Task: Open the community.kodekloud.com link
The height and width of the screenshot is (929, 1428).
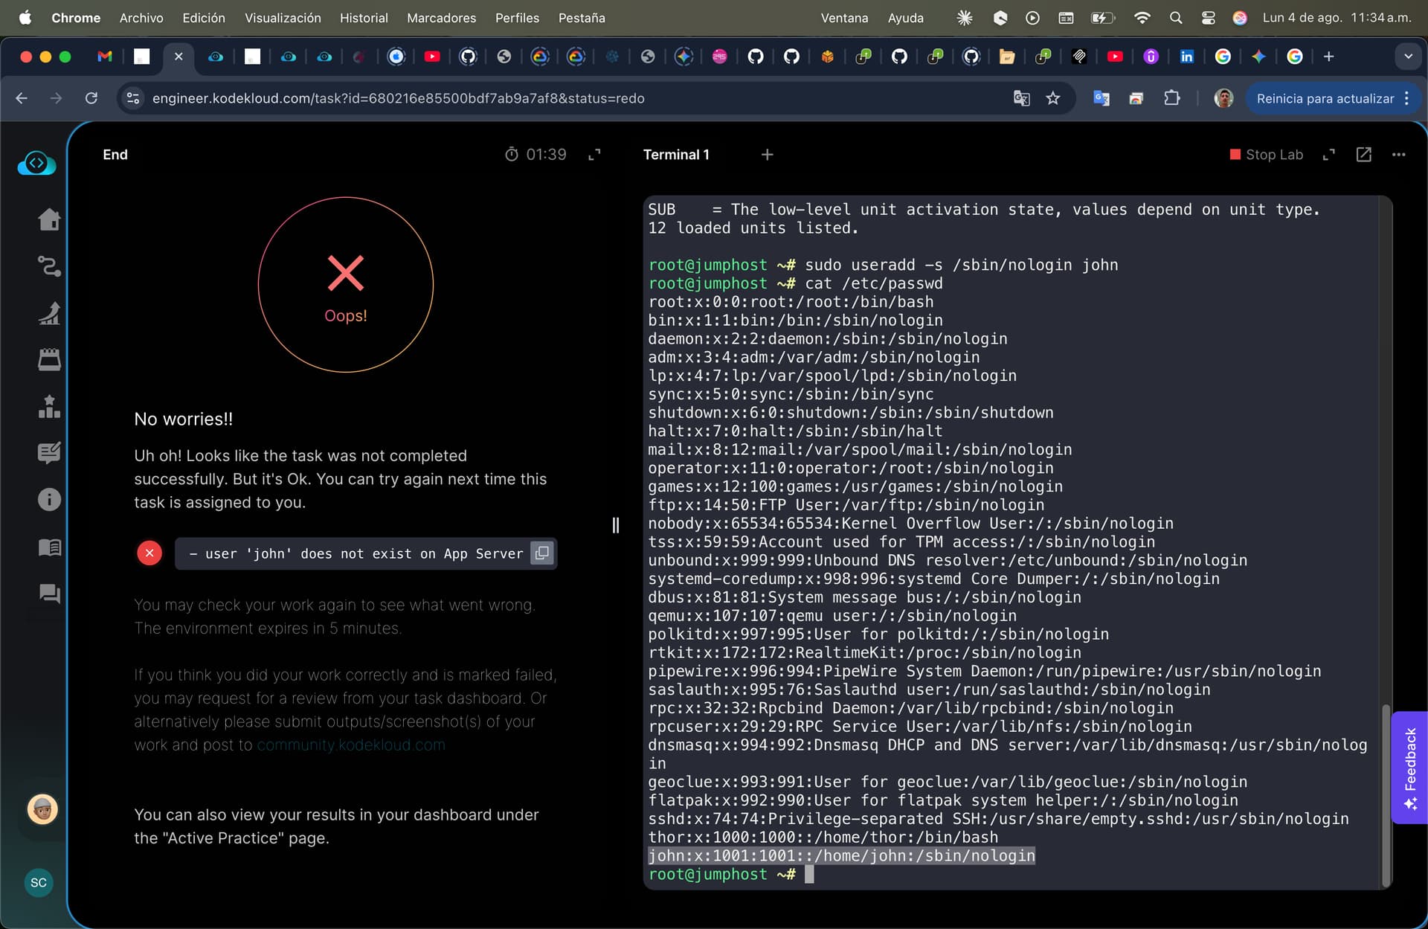Action: (x=350, y=745)
